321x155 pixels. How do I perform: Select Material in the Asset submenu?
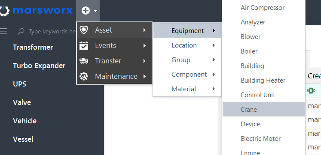coord(187,89)
